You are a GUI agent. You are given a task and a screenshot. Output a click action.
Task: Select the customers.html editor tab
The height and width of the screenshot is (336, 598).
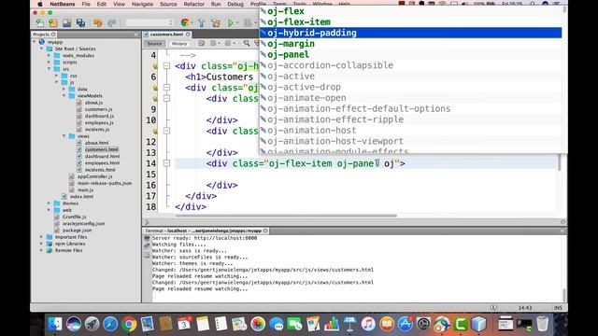pos(166,35)
